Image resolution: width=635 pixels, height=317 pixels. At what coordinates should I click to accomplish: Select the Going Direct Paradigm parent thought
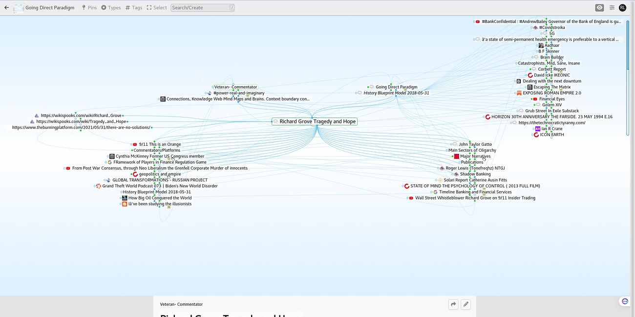396,87
